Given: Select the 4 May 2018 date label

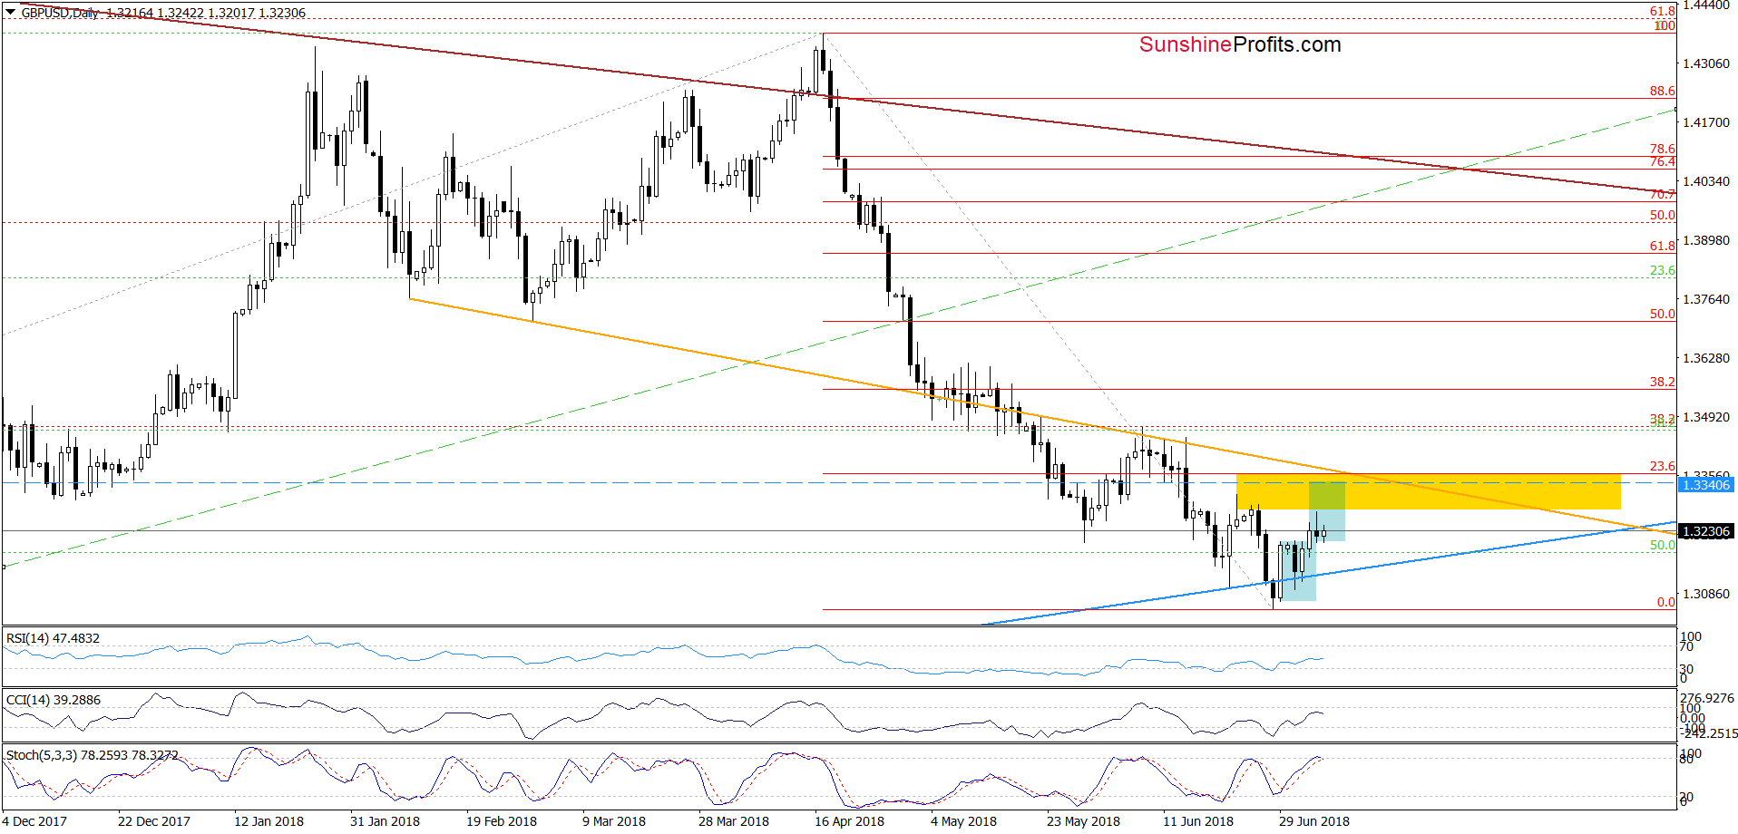Looking at the screenshot, I should [963, 821].
